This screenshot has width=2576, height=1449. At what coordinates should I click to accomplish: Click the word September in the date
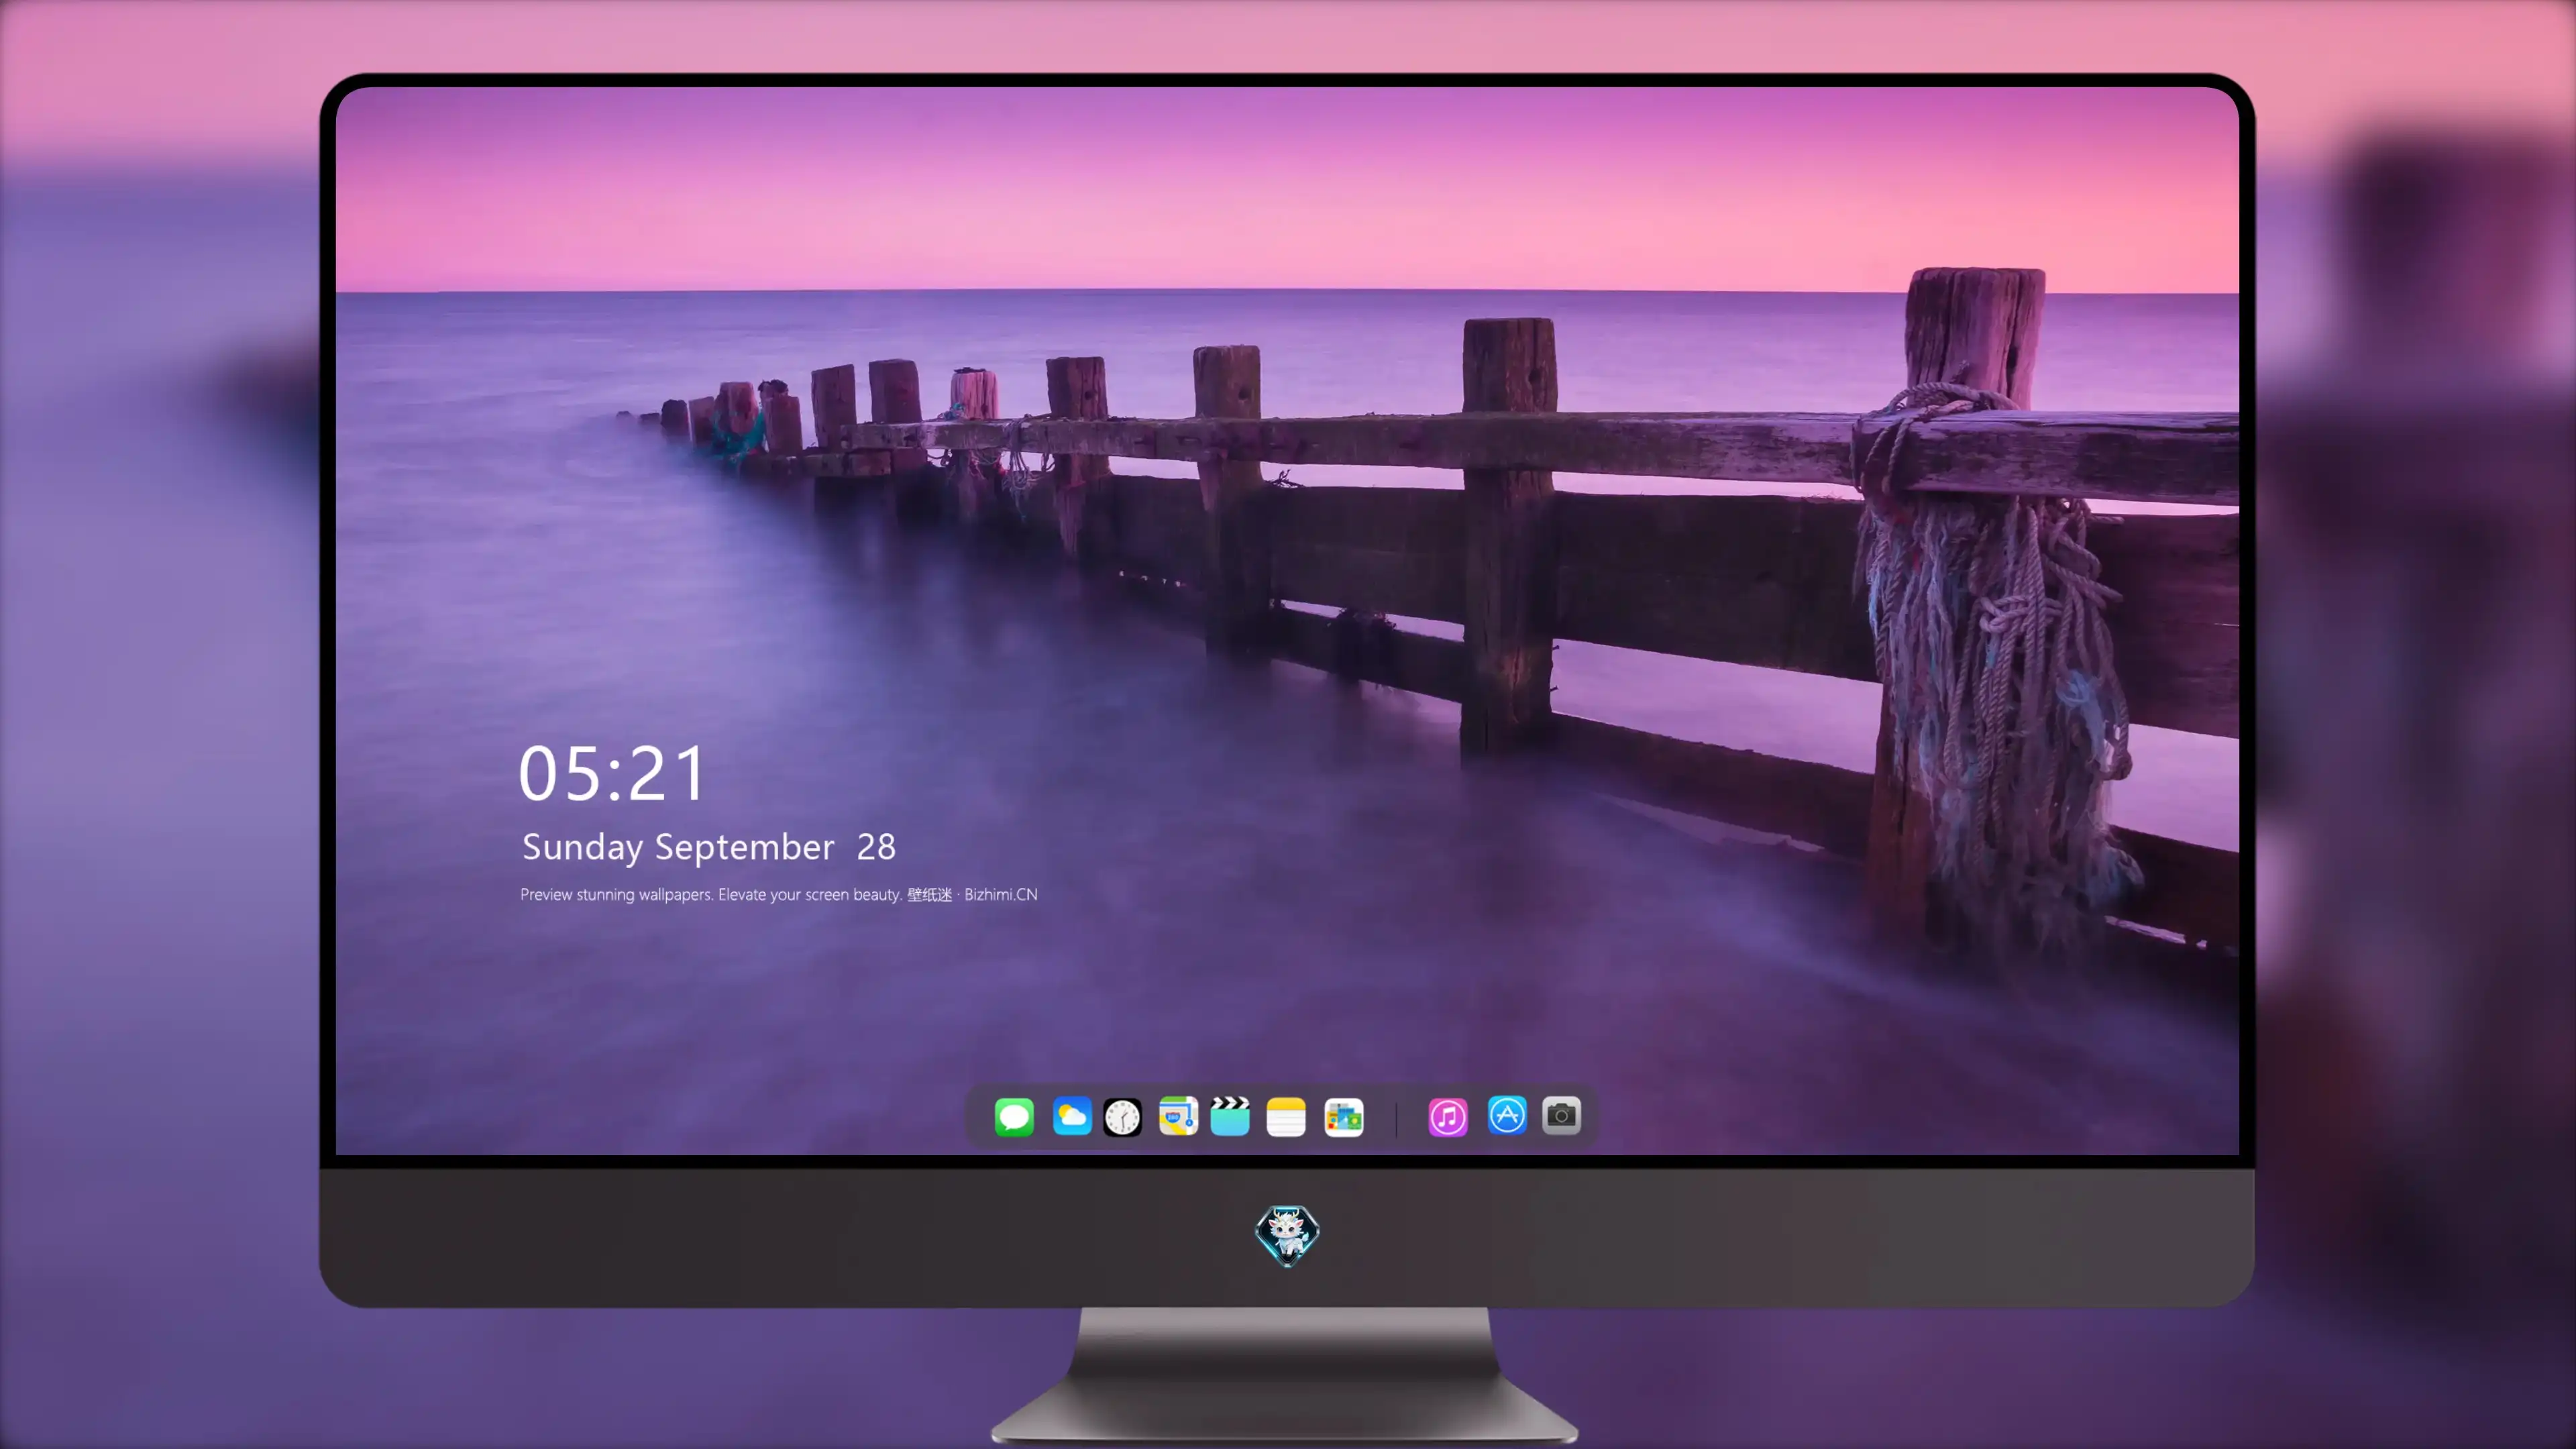[x=744, y=848]
